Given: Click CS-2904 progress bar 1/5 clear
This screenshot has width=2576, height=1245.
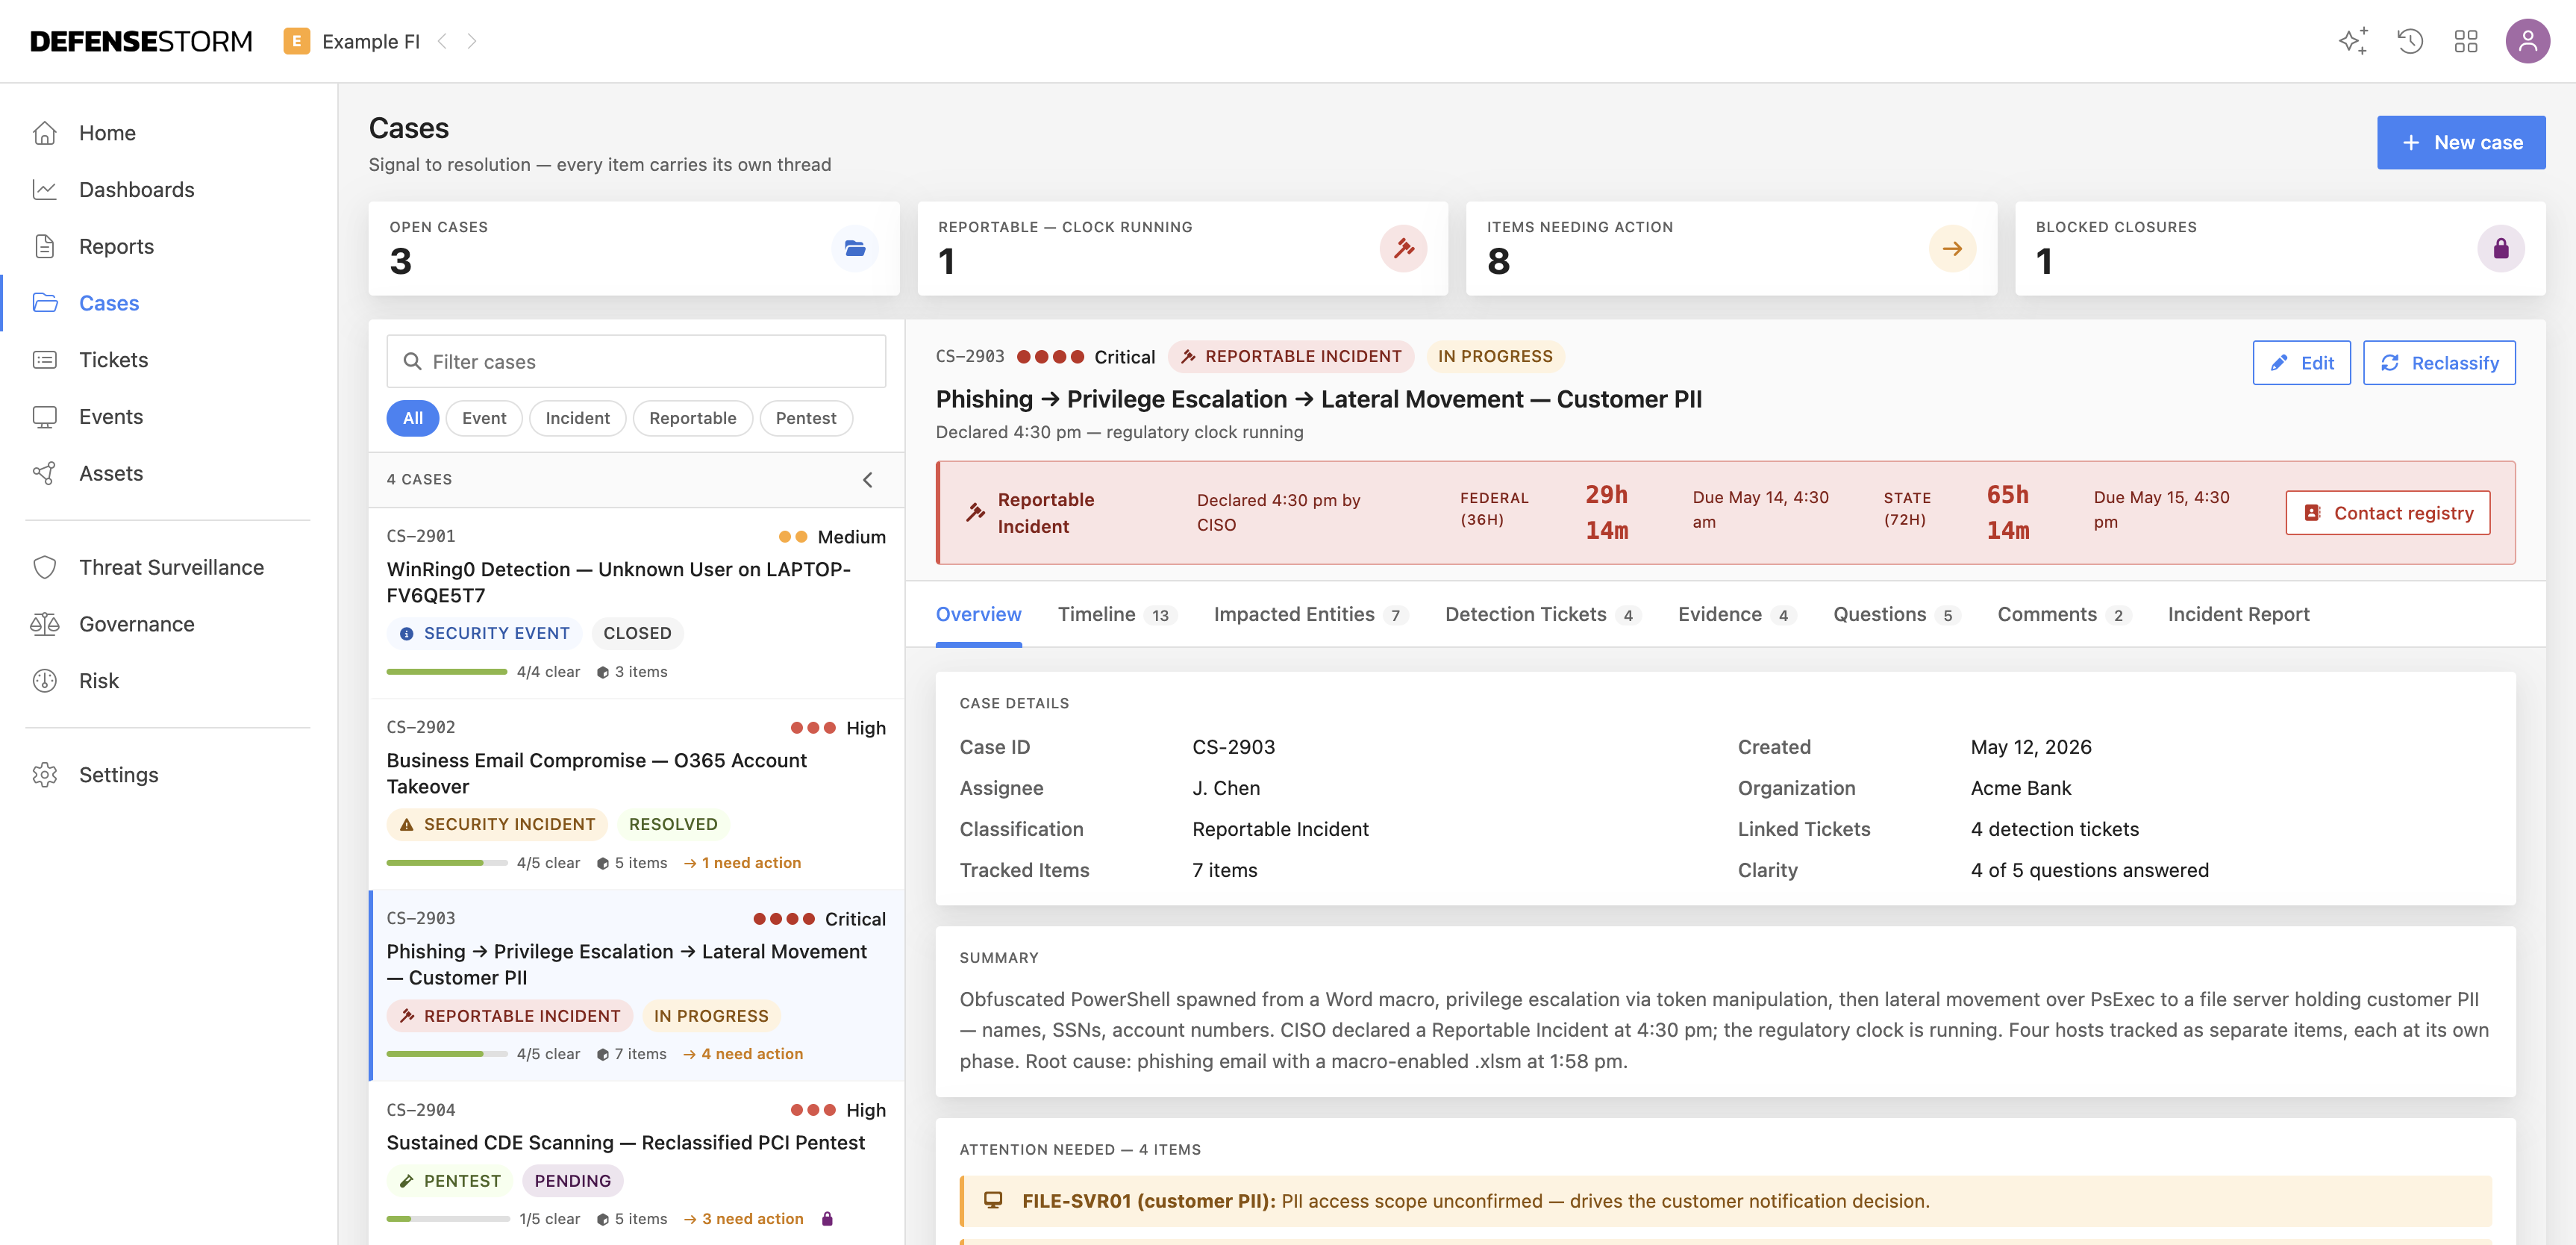Looking at the screenshot, I should [448, 1219].
